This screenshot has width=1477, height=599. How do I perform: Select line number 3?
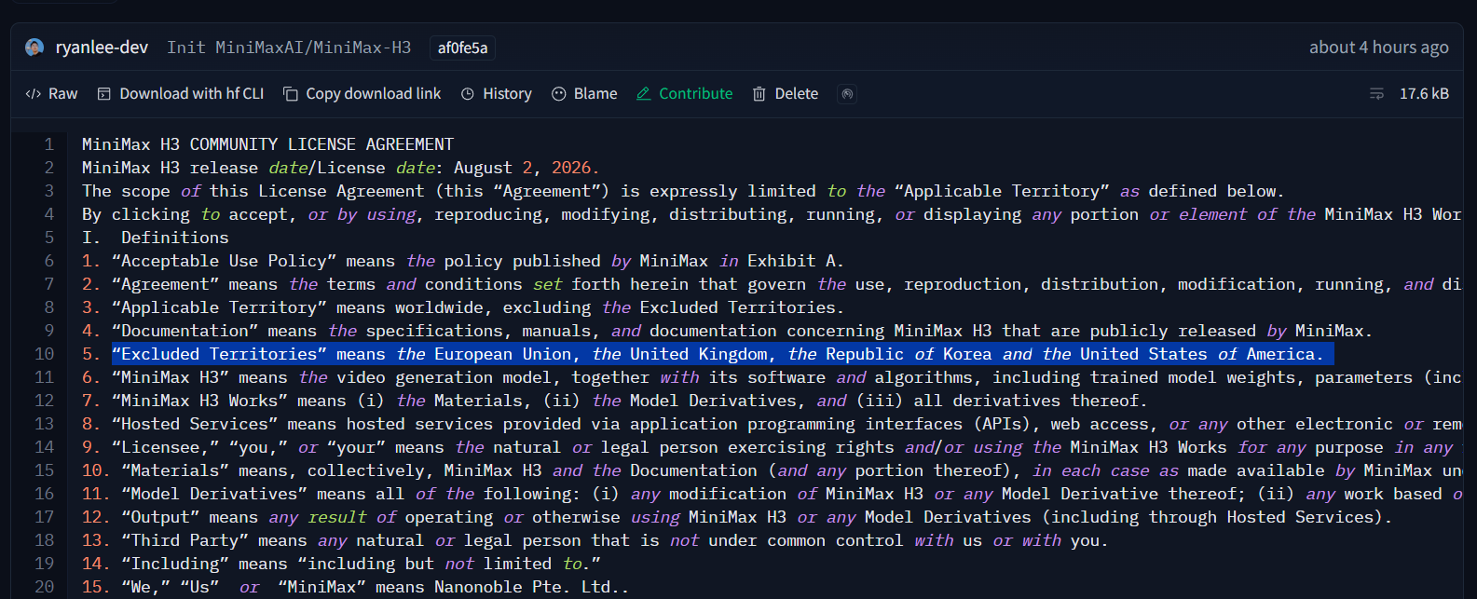(48, 191)
